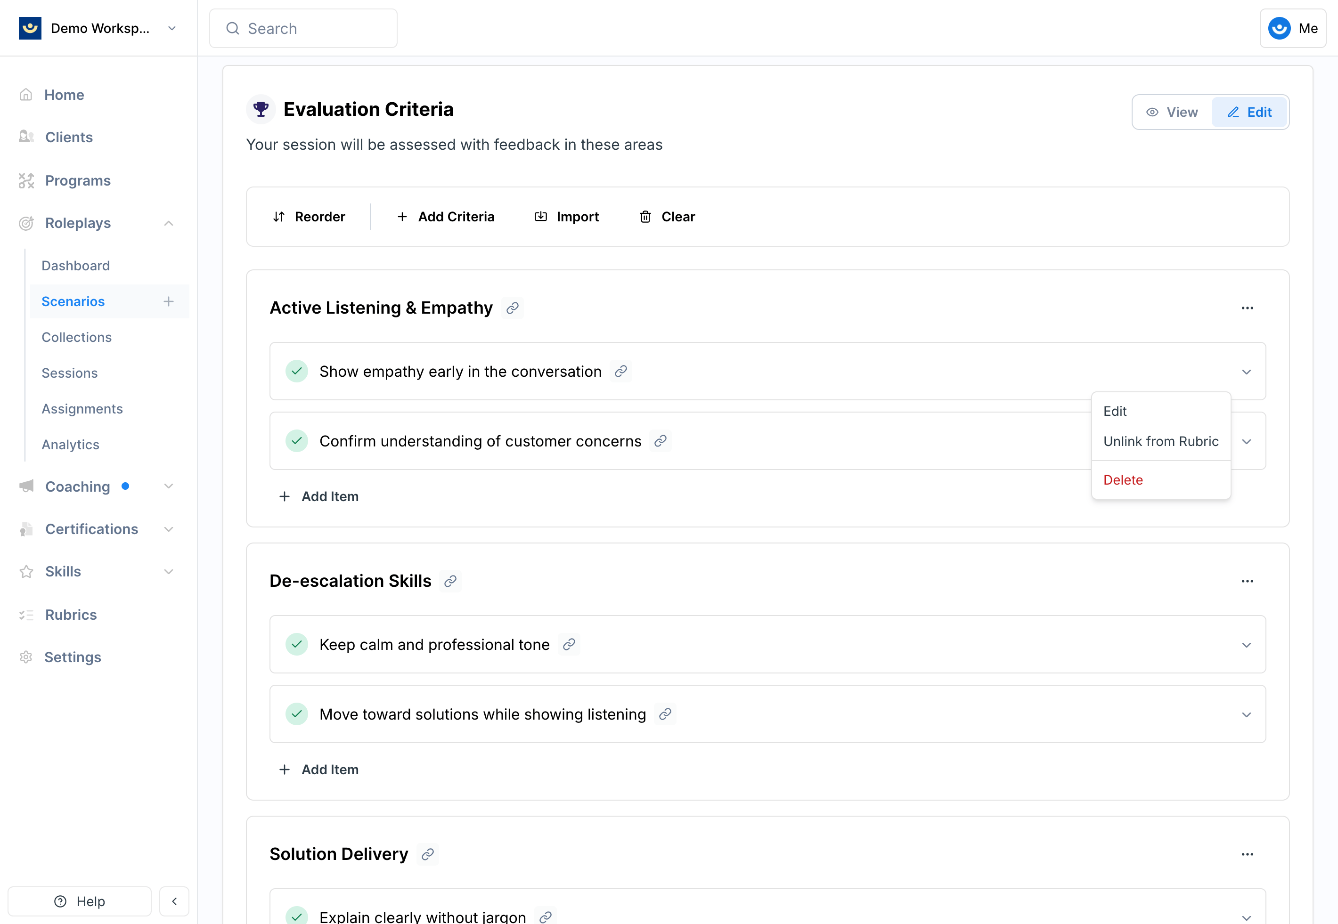
Task: Choose Unlink from Rubric in context menu
Action: [1161, 442]
